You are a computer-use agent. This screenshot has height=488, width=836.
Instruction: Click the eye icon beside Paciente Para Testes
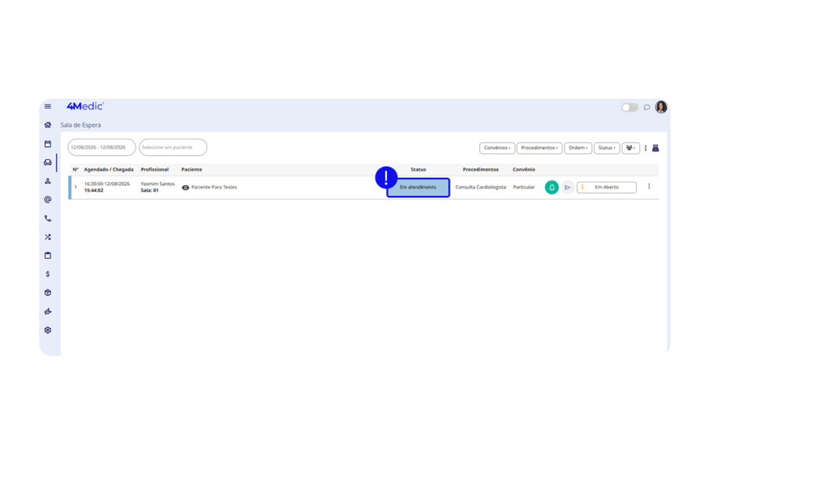(x=185, y=188)
